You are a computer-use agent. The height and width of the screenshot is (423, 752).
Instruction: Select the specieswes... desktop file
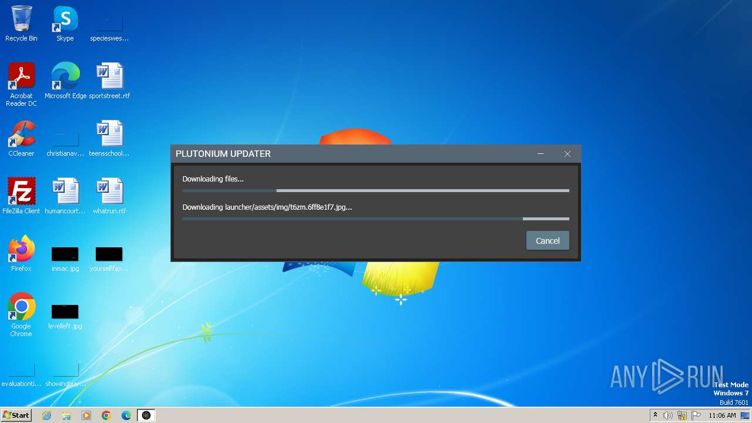pyautogui.click(x=109, y=23)
